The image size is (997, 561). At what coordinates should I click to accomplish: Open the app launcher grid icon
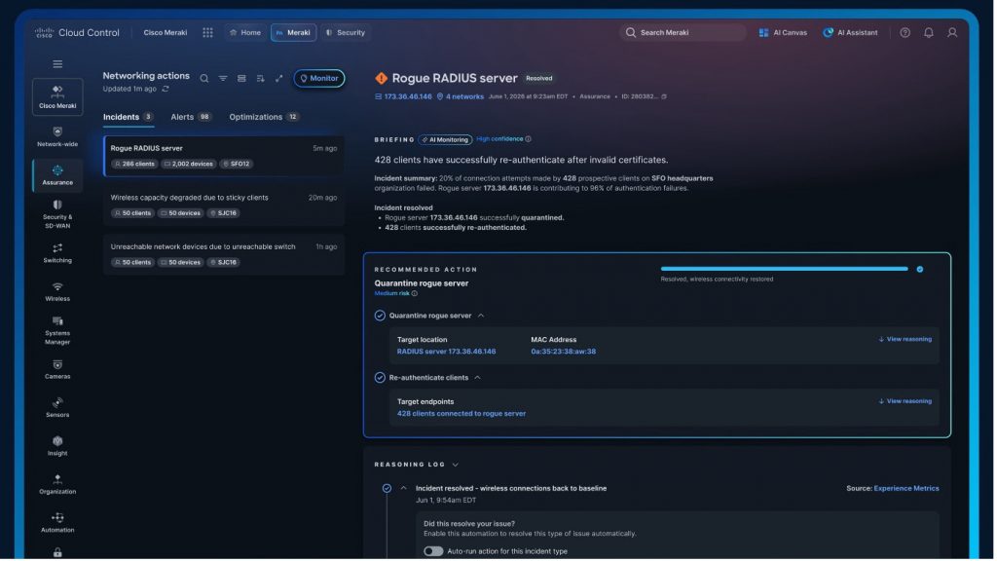[208, 32]
